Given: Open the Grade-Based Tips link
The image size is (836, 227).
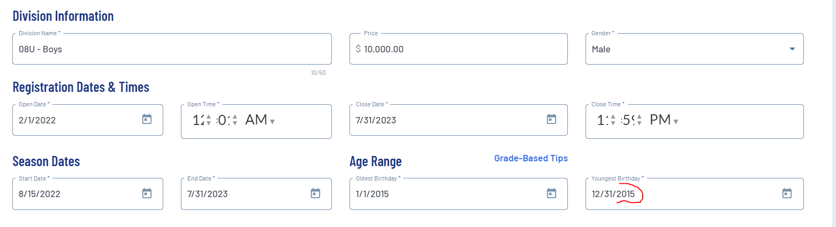Looking at the screenshot, I should click(x=530, y=158).
